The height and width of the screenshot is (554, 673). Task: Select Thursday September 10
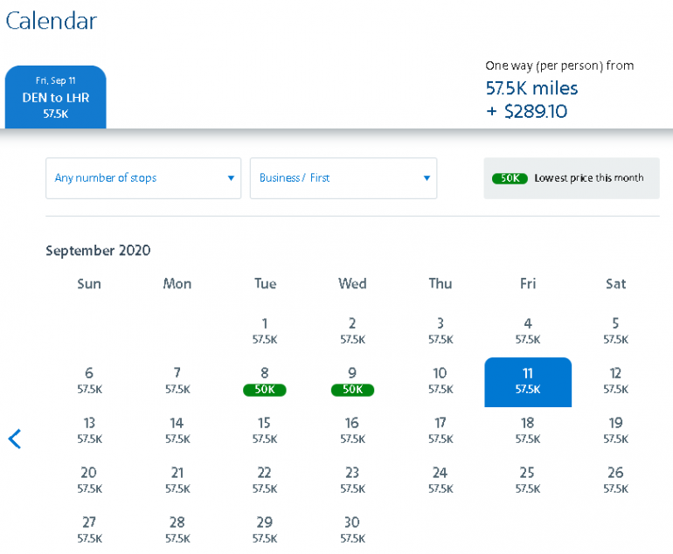[x=441, y=381]
